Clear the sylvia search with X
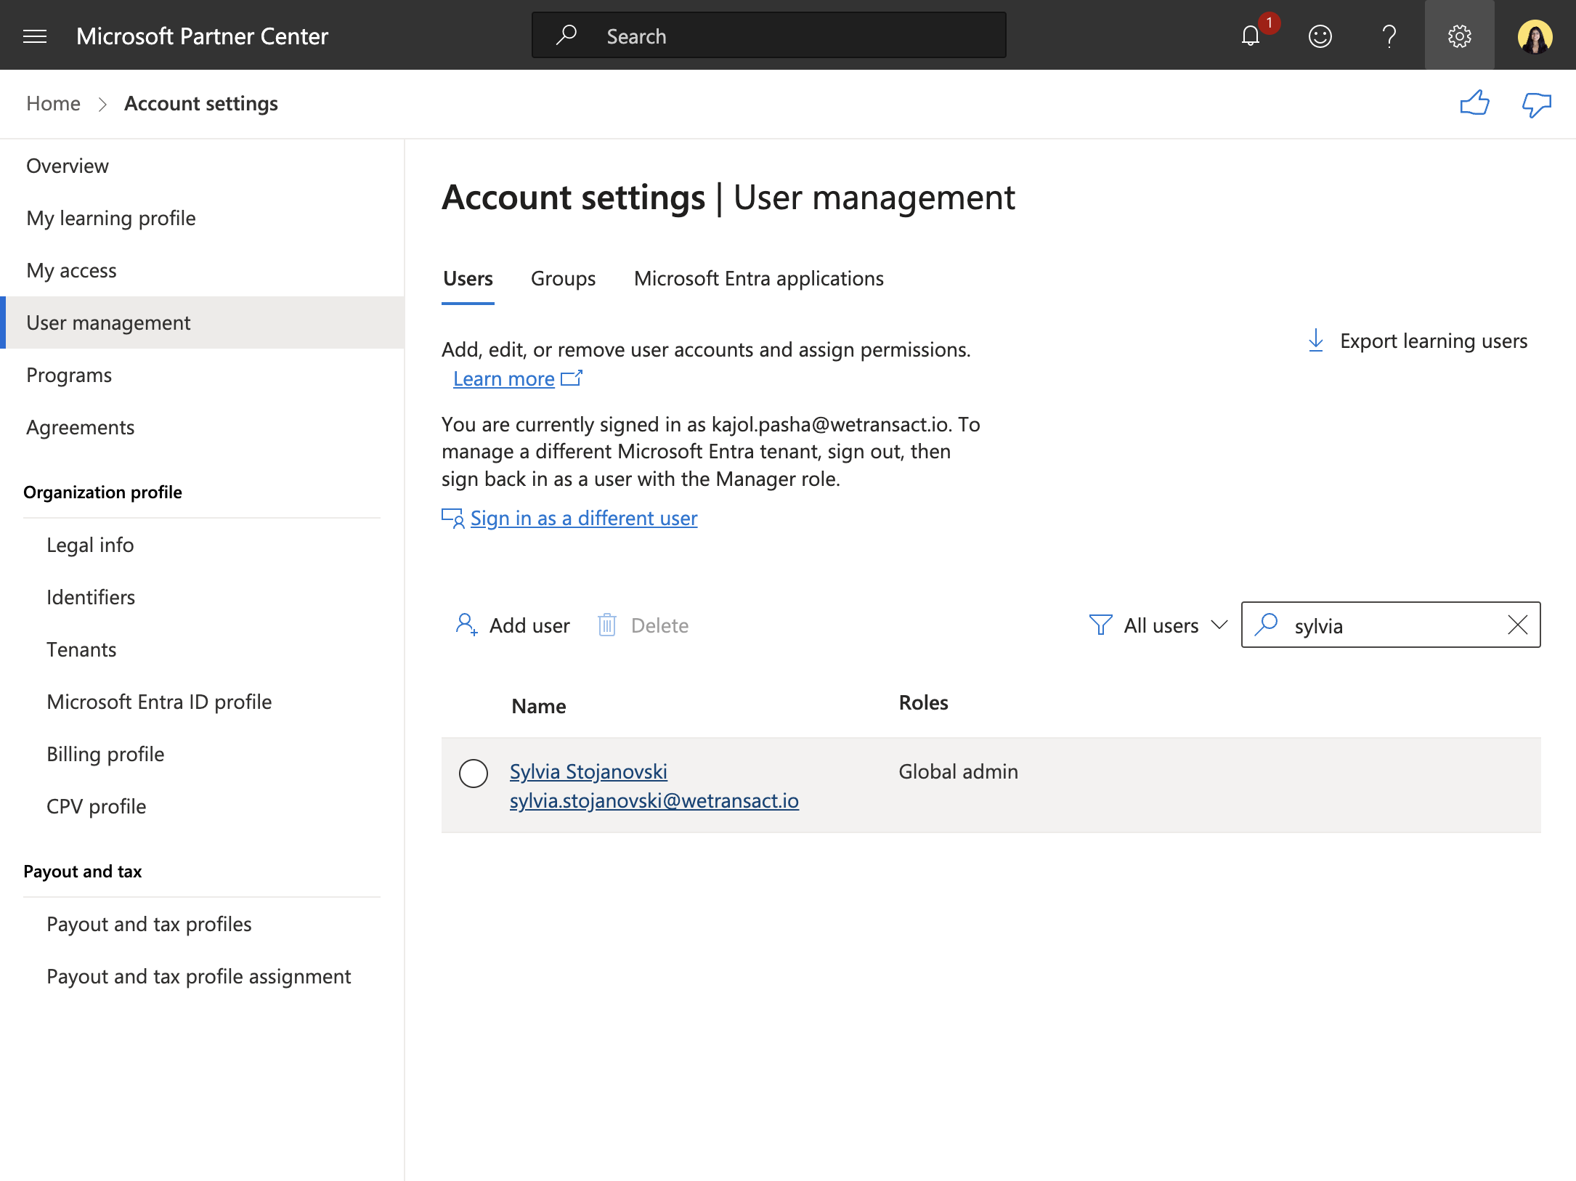This screenshot has width=1576, height=1181. (x=1517, y=625)
